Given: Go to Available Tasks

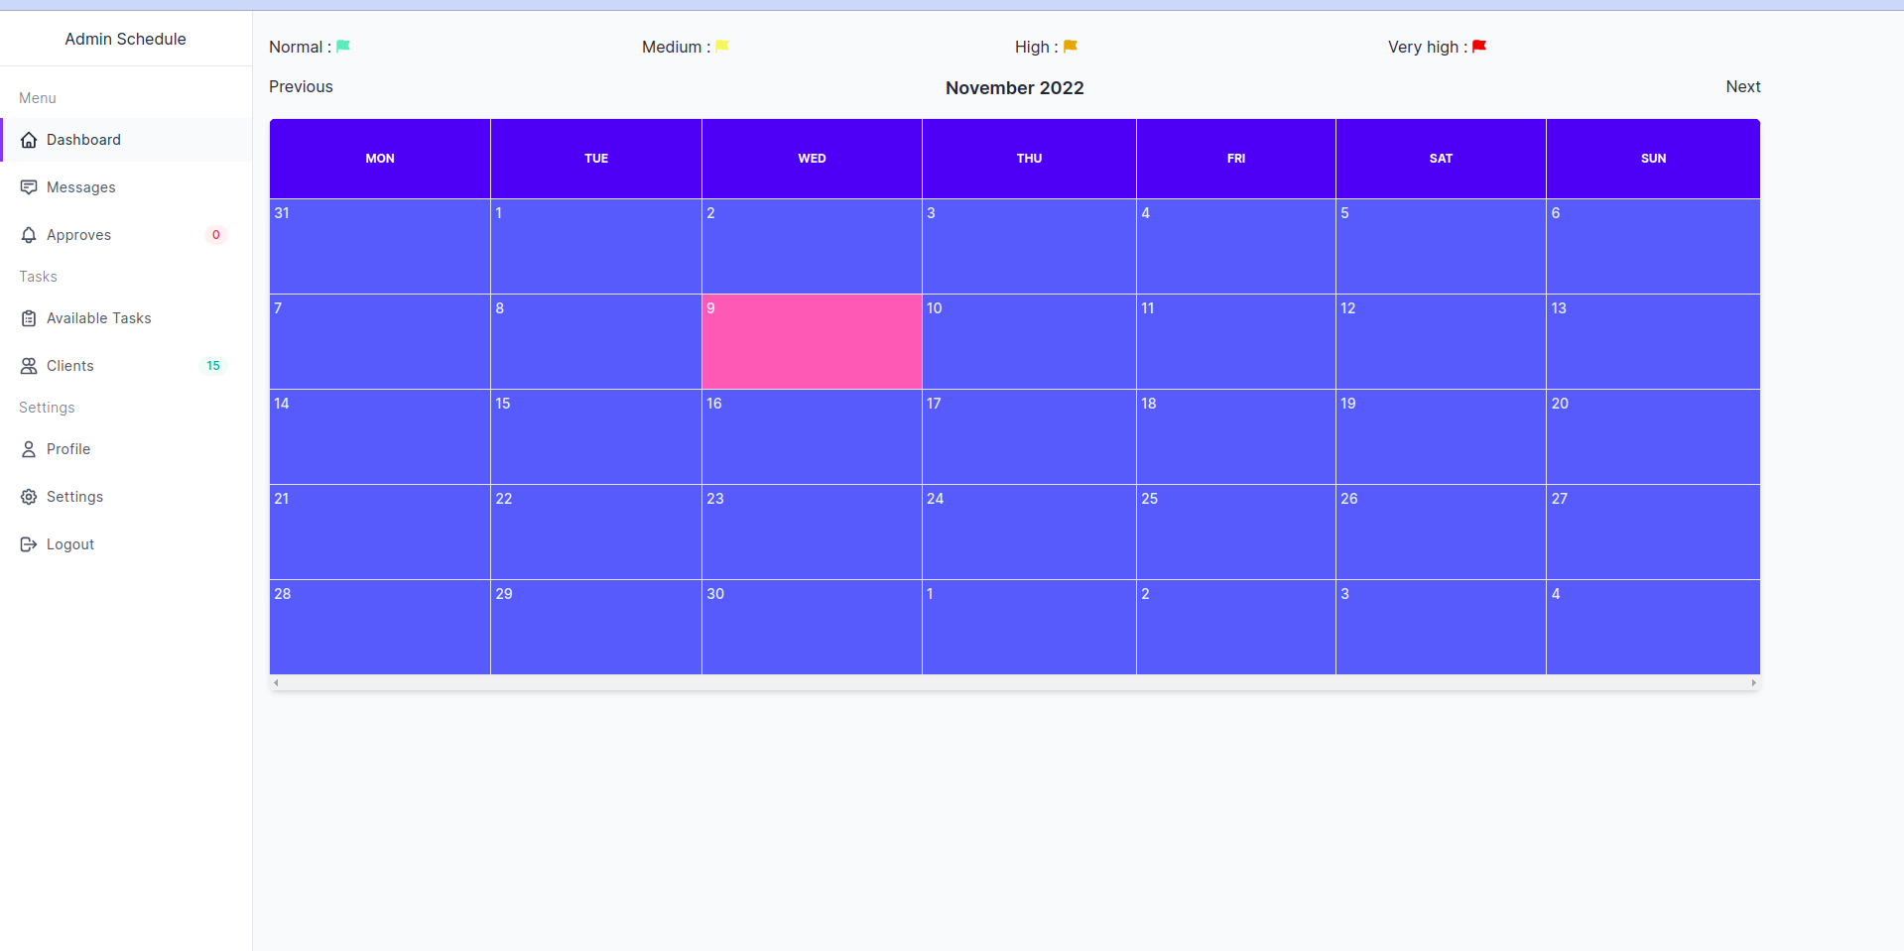Looking at the screenshot, I should coord(126,318).
